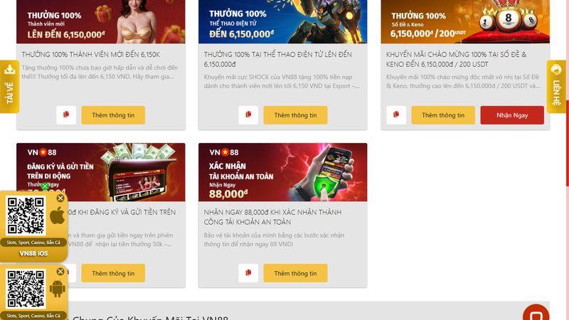
Task: Open Thêm thông tin for account verification promo
Action: tap(295, 273)
